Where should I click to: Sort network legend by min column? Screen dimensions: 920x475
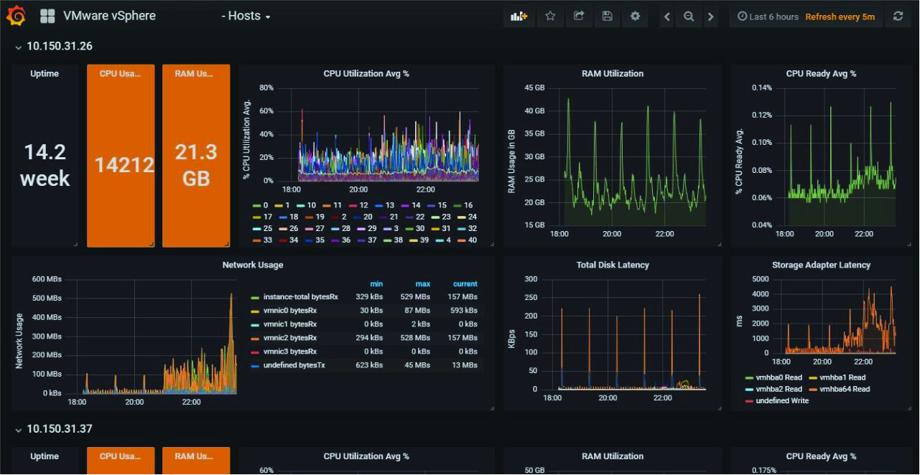pyautogui.click(x=376, y=284)
